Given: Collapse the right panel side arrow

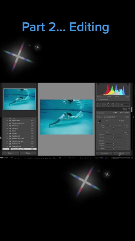Looking at the screenshot, I should tap(133, 117).
